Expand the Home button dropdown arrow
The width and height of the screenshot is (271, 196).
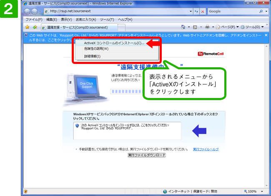[x=189, y=27]
